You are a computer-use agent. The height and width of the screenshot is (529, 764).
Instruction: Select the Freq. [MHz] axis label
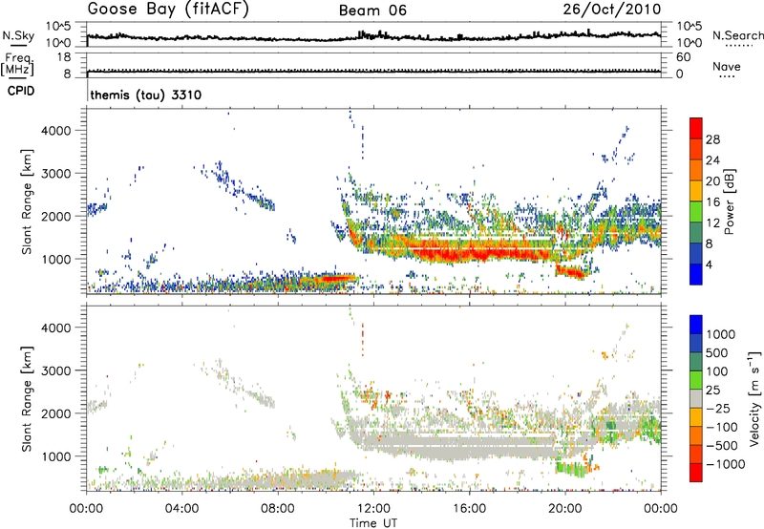click(x=17, y=64)
